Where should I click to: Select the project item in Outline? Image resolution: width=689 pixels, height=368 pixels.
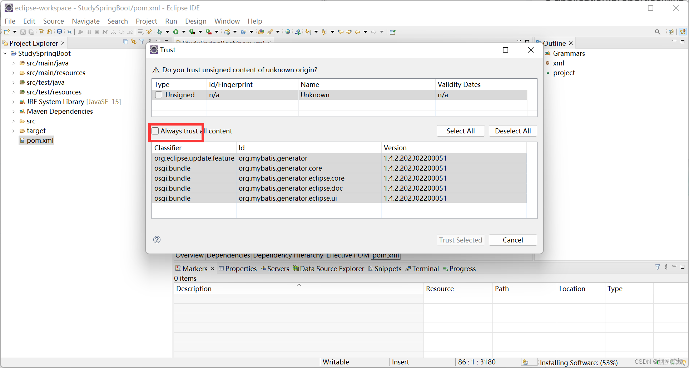pos(564,73)
